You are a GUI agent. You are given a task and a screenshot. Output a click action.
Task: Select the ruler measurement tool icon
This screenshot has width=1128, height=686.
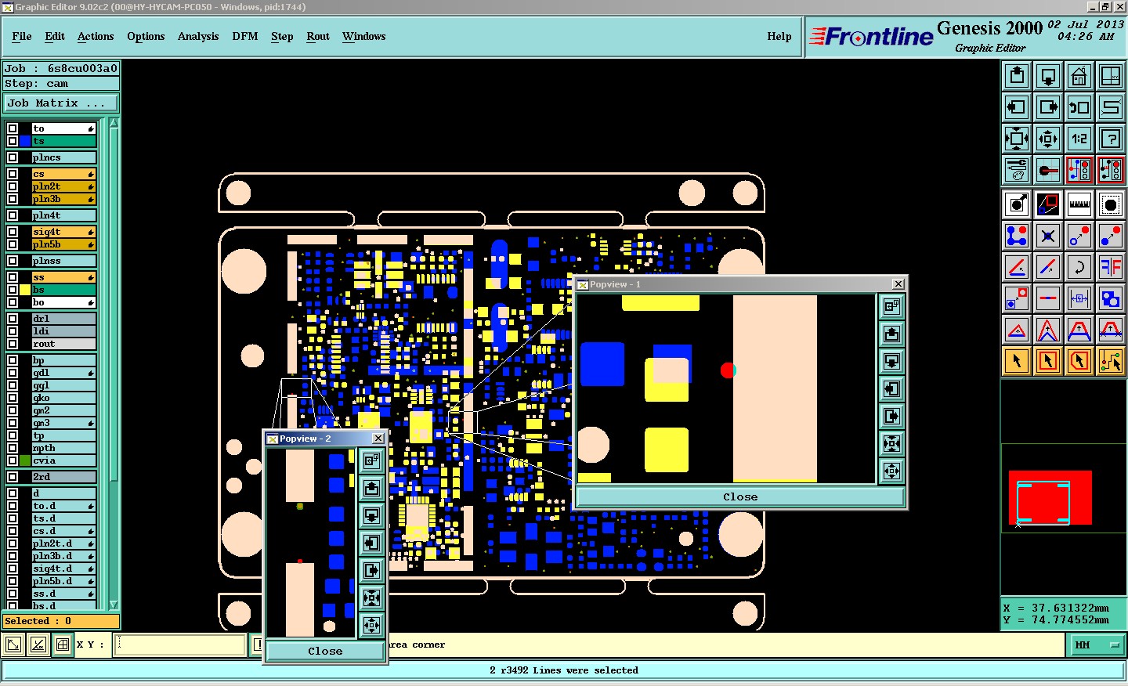[1079, 204]
